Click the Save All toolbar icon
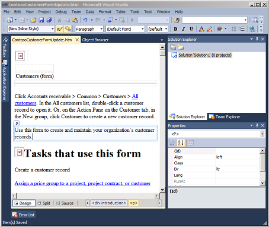Screen dimensions: 269x227 click(x=49, y=20)
